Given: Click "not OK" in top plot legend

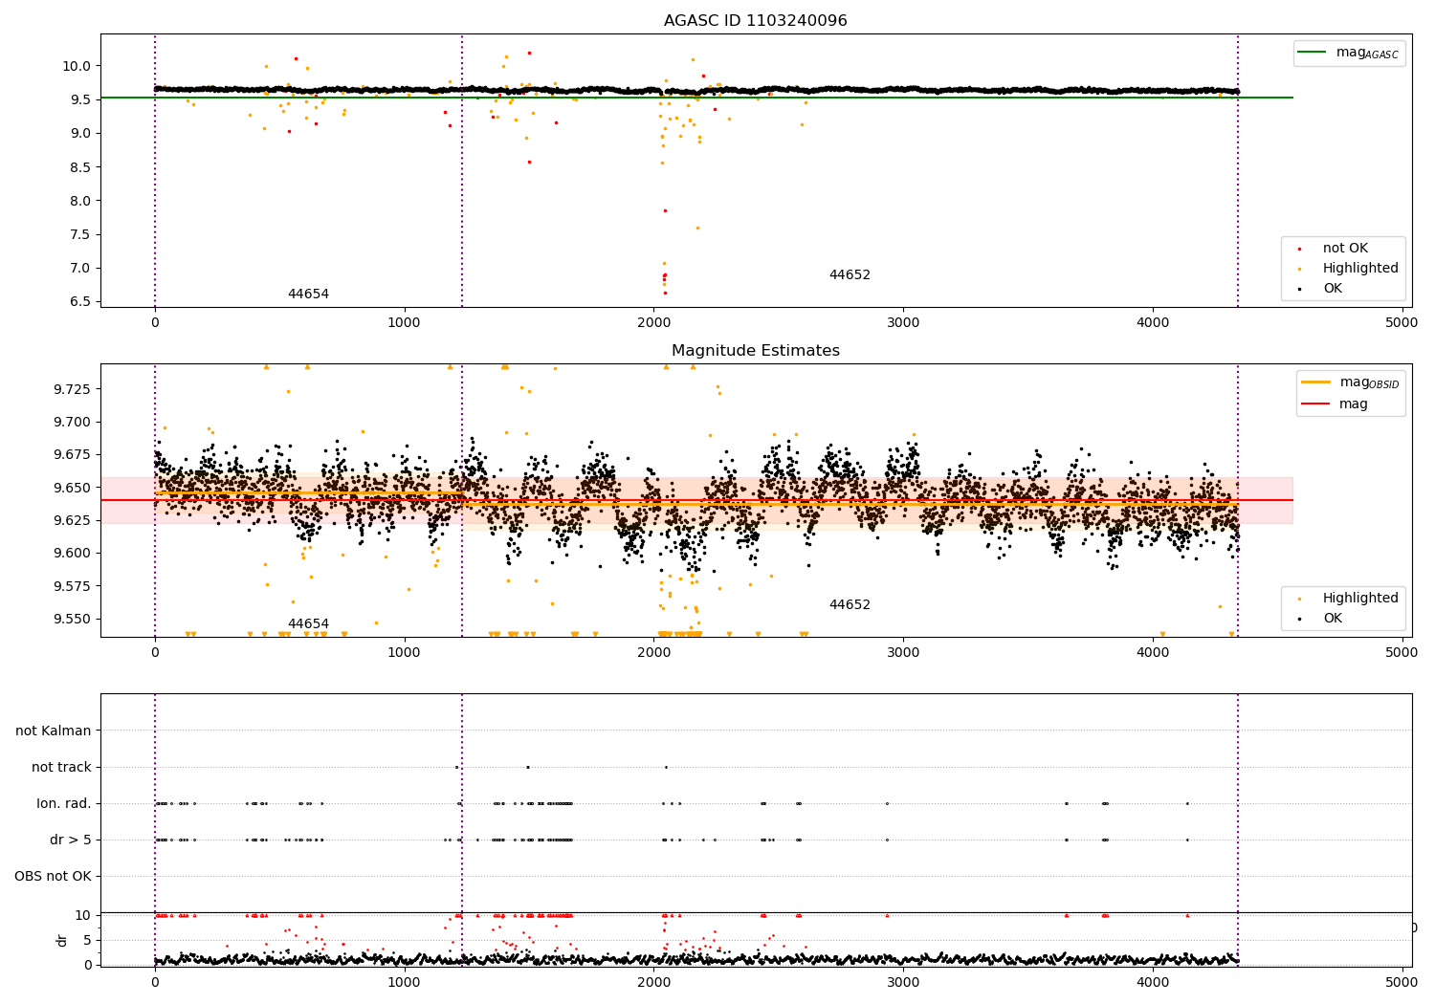Looking at the screenshot, I should coord(1345,249).
